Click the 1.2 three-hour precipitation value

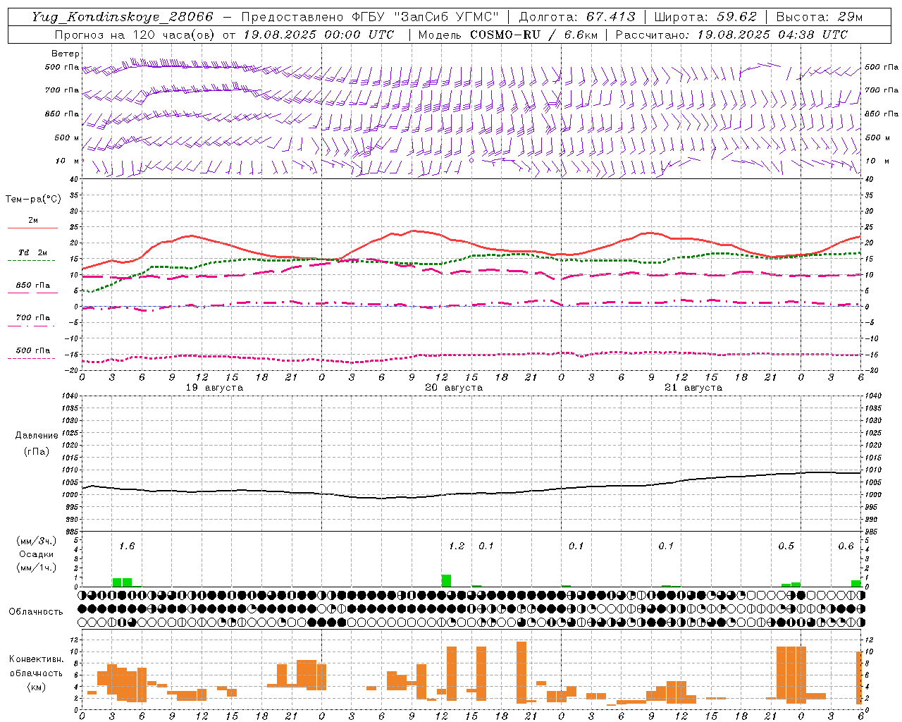(457, 546)
